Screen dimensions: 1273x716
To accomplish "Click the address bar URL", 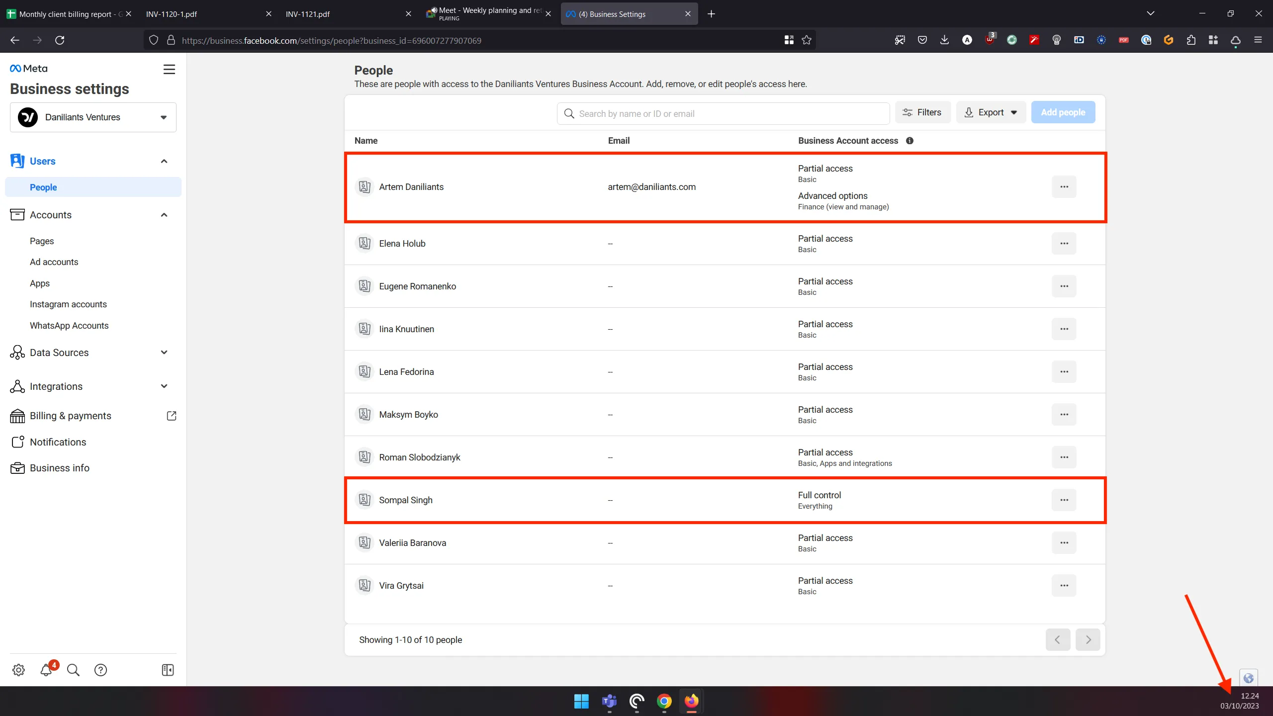I will [x=331, y=41].
